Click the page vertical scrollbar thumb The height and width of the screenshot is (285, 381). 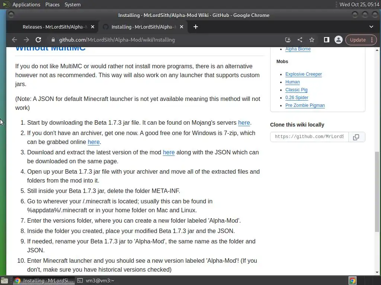(377, 191)
